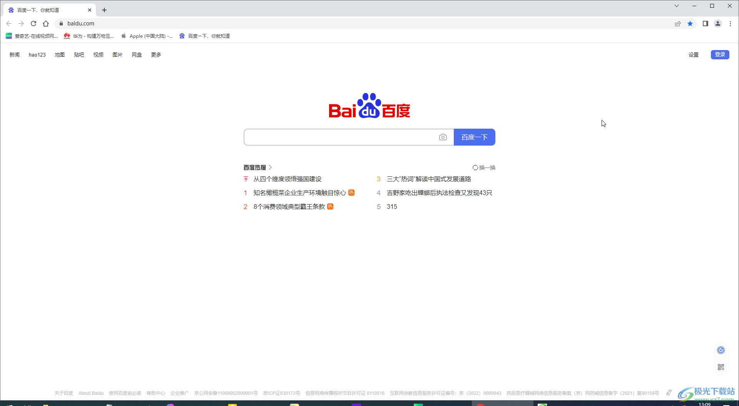Screen dimensions: 739x406
Task: Reload the Baidu page
Action: [33, 23]
